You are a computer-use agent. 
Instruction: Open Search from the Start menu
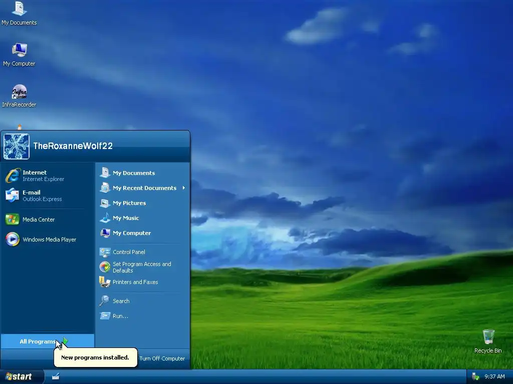point(142,300)
